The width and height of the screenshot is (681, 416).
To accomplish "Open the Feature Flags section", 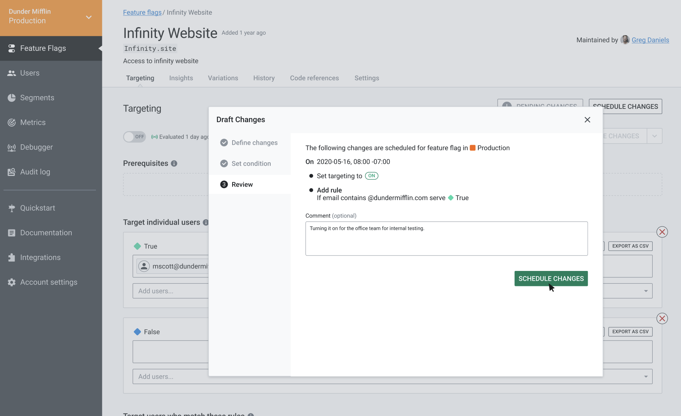I will tap(43, 48).
